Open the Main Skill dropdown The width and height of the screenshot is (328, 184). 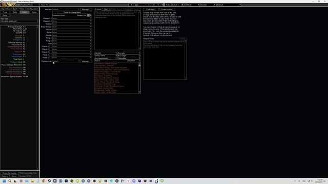[x=19, y=21]
